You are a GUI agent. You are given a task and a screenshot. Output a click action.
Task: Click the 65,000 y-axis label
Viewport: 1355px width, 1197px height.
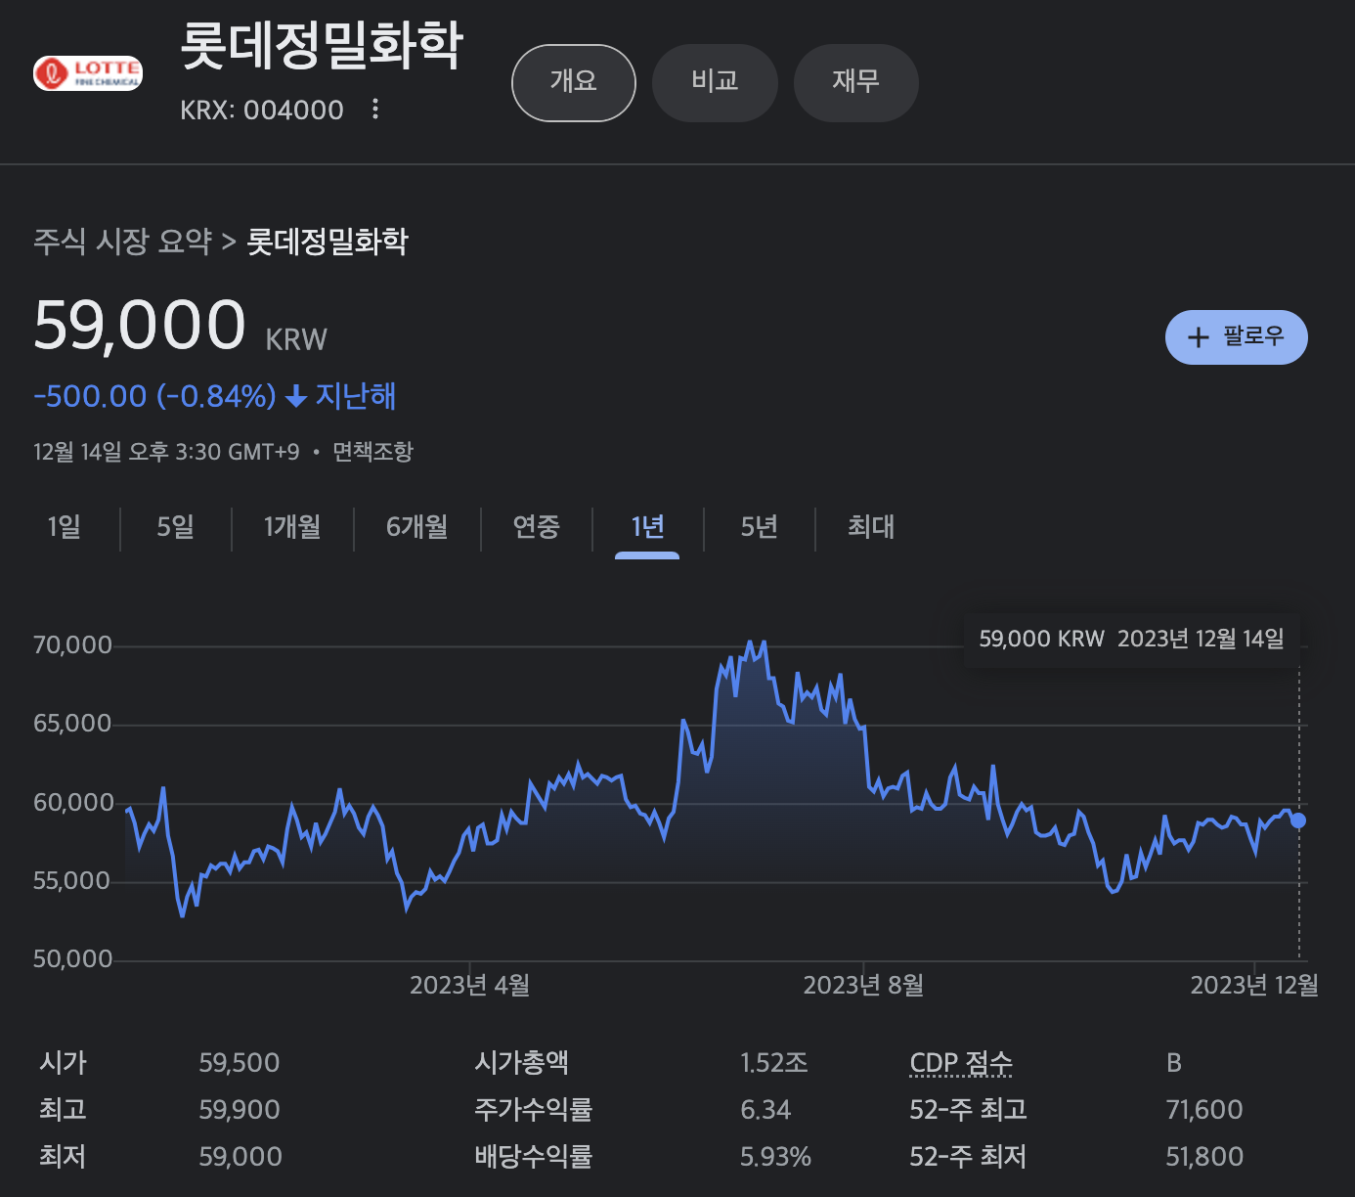[73, 724]
